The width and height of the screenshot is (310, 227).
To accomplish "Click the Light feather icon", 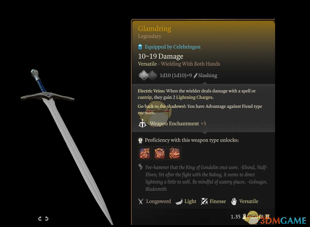I will point(179,201).
